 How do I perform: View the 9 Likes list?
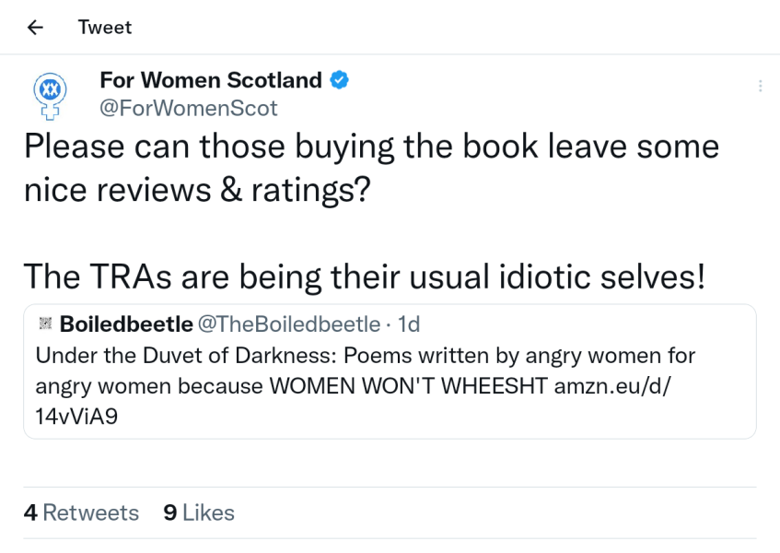[198, 512]
